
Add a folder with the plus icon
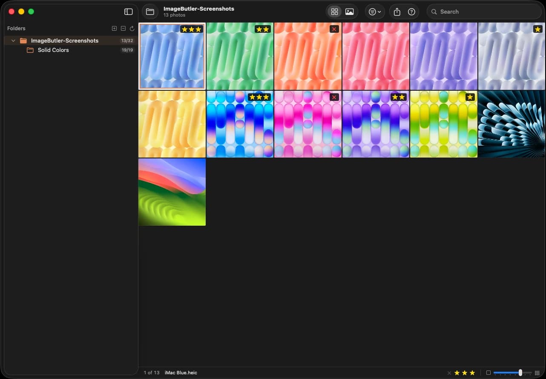pos(114,29)
